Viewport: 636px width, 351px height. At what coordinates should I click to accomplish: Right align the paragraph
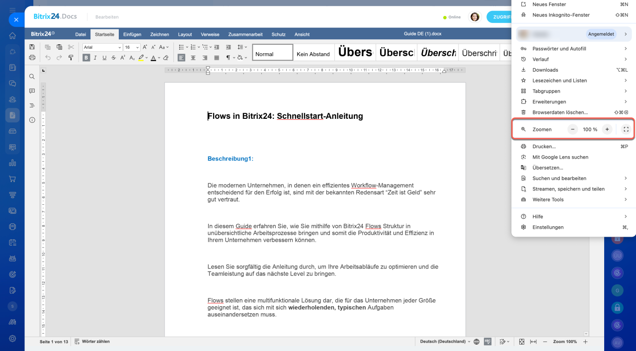[x=205, y=58]
